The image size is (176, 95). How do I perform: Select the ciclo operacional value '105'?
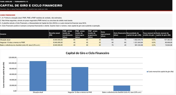point(107,40)
